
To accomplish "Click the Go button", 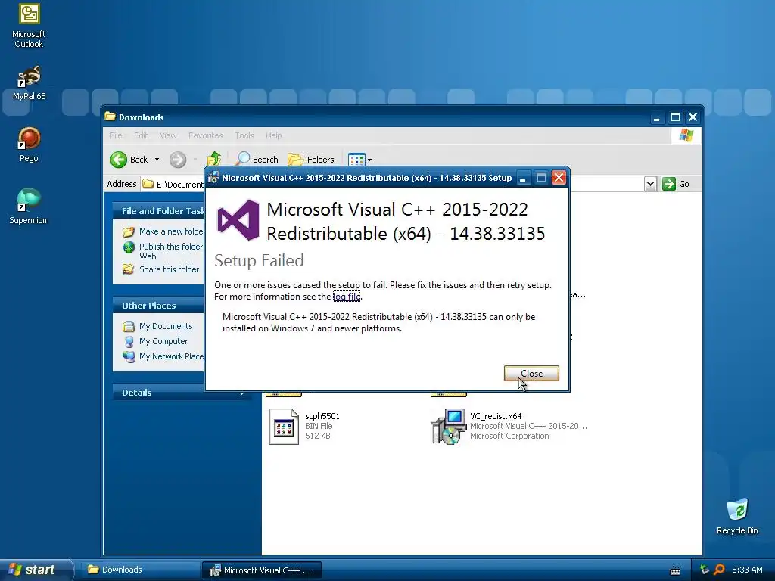I will [x=676, y=184].
